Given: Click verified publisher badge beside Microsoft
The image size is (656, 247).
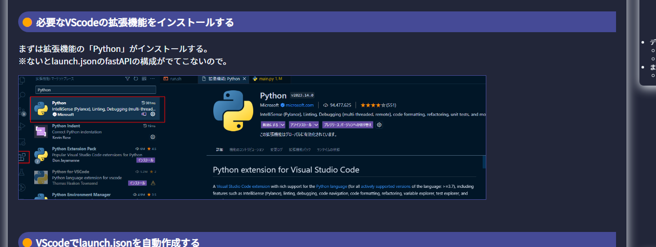Looking at the screenshot, I should tap(283, 105).
